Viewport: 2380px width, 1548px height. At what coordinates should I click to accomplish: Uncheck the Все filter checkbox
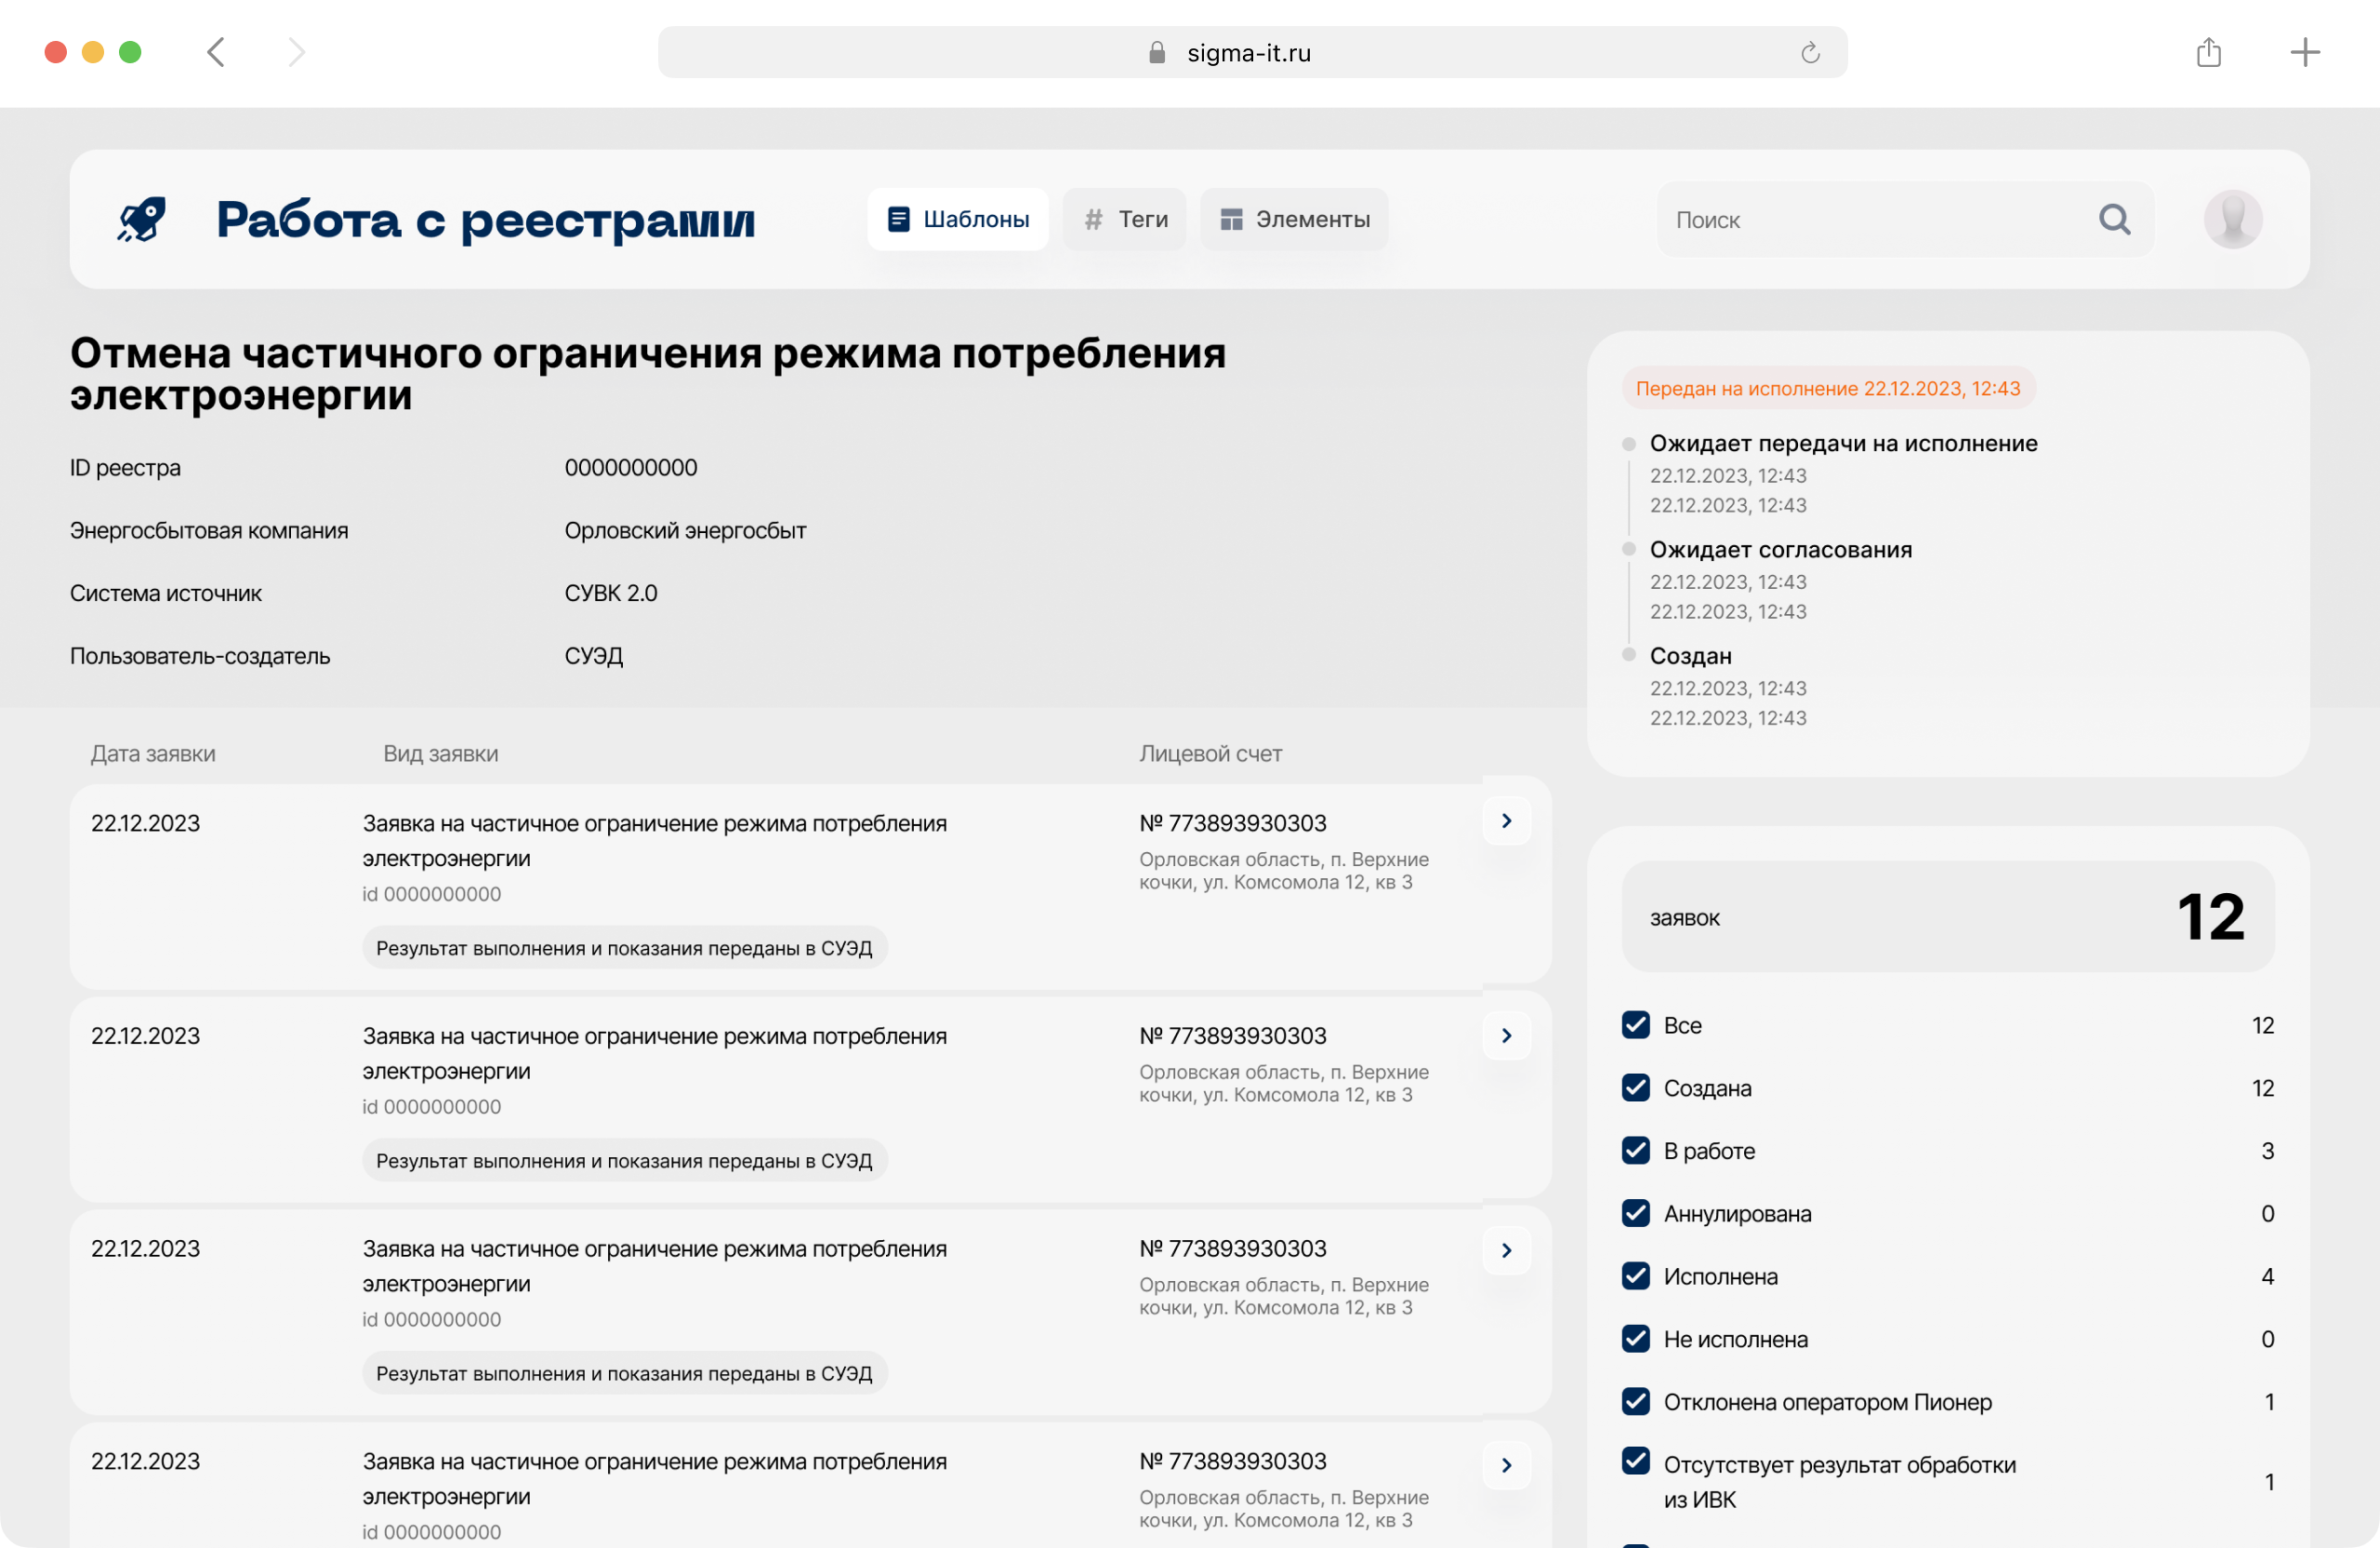(x=1635, y=1024)
